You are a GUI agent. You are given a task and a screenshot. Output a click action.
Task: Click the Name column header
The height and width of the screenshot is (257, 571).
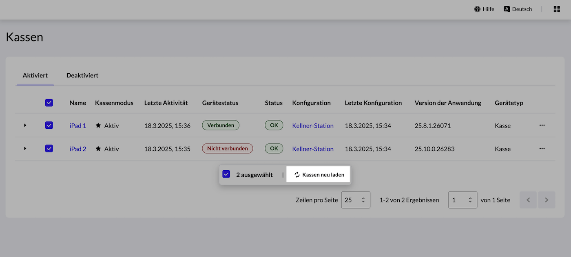78,103
